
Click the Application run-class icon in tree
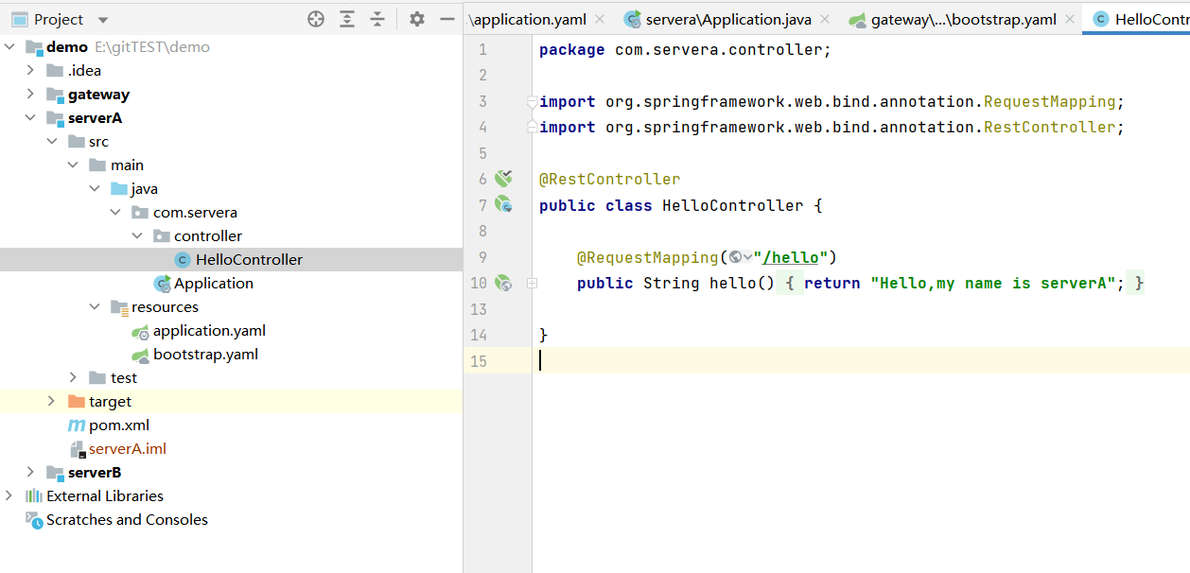[x=162, y=283]
